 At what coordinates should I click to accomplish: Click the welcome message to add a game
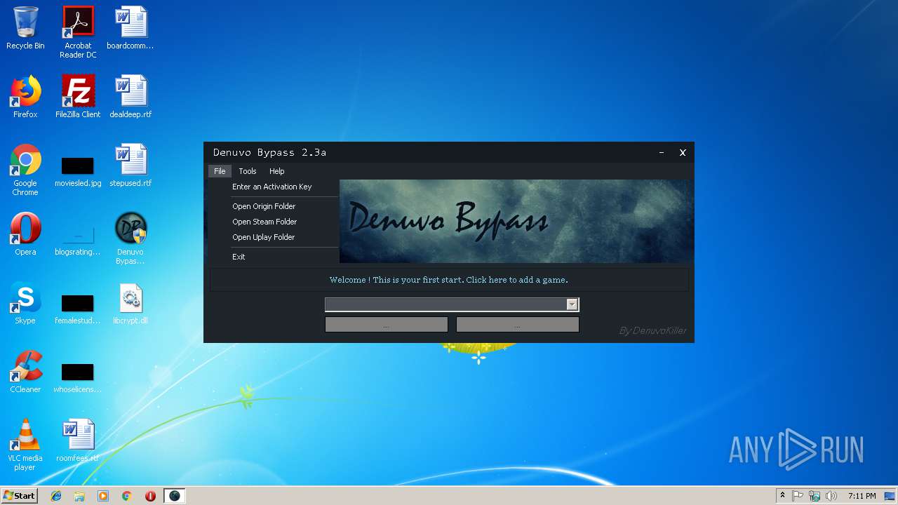[449, 280]
